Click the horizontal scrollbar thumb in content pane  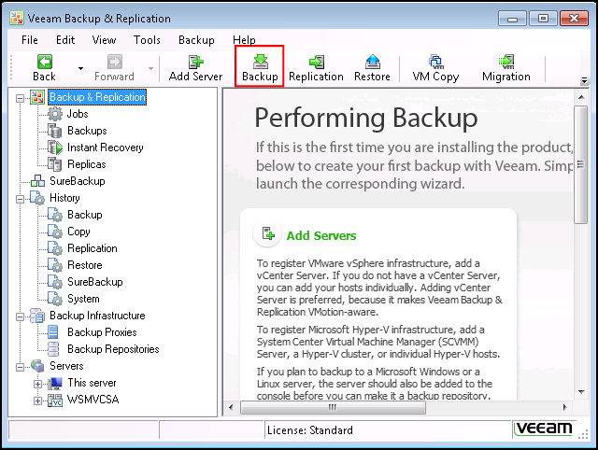pyautogui.click(x=333, y=407)
